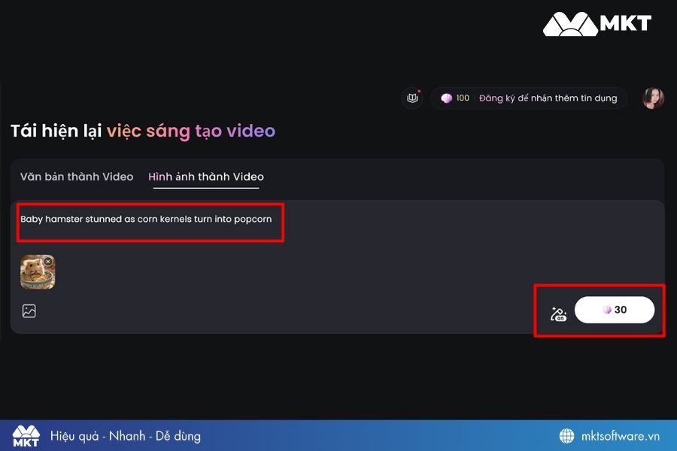Click the Hiệu quả - Nhanh - Dễ dùng slogan
Viewport: 677px width, 451px height.
pos(126,436)
